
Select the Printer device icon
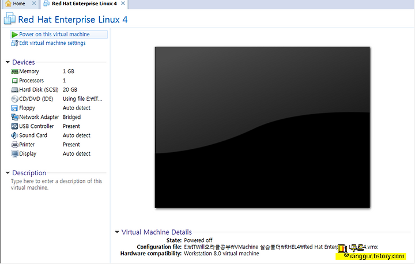coord(14,145)
